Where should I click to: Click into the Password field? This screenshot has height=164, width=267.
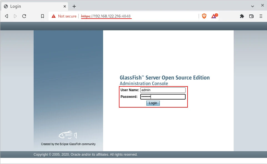click(163, 97)
